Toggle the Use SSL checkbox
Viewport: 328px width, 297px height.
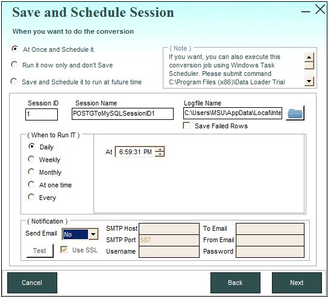64,249
